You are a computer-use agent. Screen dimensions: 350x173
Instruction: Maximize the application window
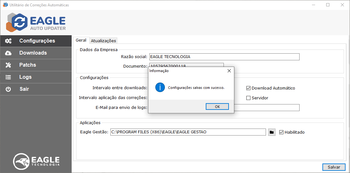pyautogui.click(x=328, y=5)
